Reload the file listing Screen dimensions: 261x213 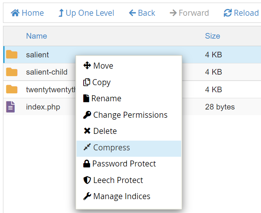(241, 13)
